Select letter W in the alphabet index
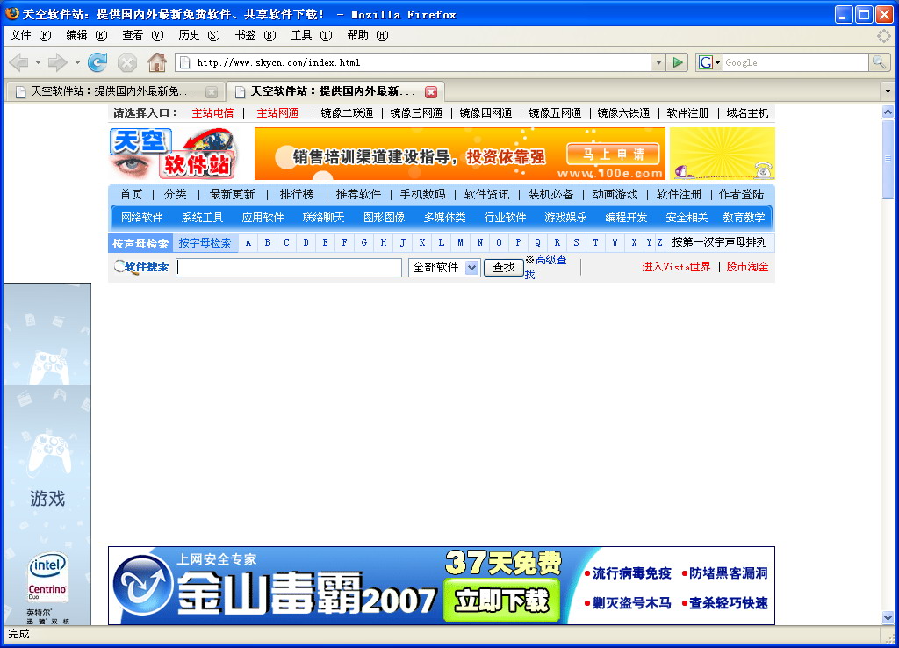Viewport: 899px width, 648px height. 615,242
